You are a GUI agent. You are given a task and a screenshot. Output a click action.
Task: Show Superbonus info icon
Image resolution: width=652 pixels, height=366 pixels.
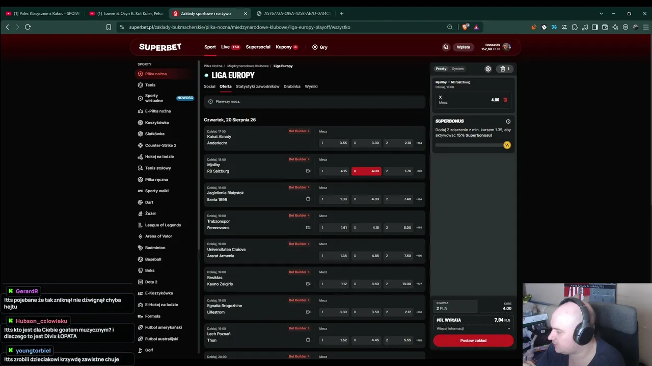[x=508, y=121]
